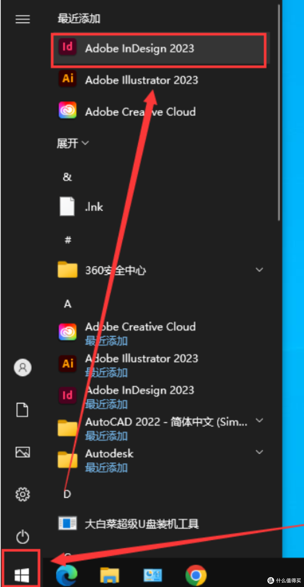This screenshot has height=587, width=304.
Task: Expand the recently added list via 展开
Action: click(x=73, y=143)
